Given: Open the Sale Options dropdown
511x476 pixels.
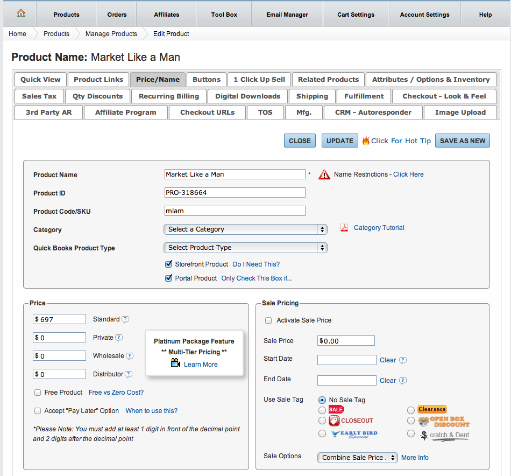Looking at the screenshot, I should pos(357,458).
